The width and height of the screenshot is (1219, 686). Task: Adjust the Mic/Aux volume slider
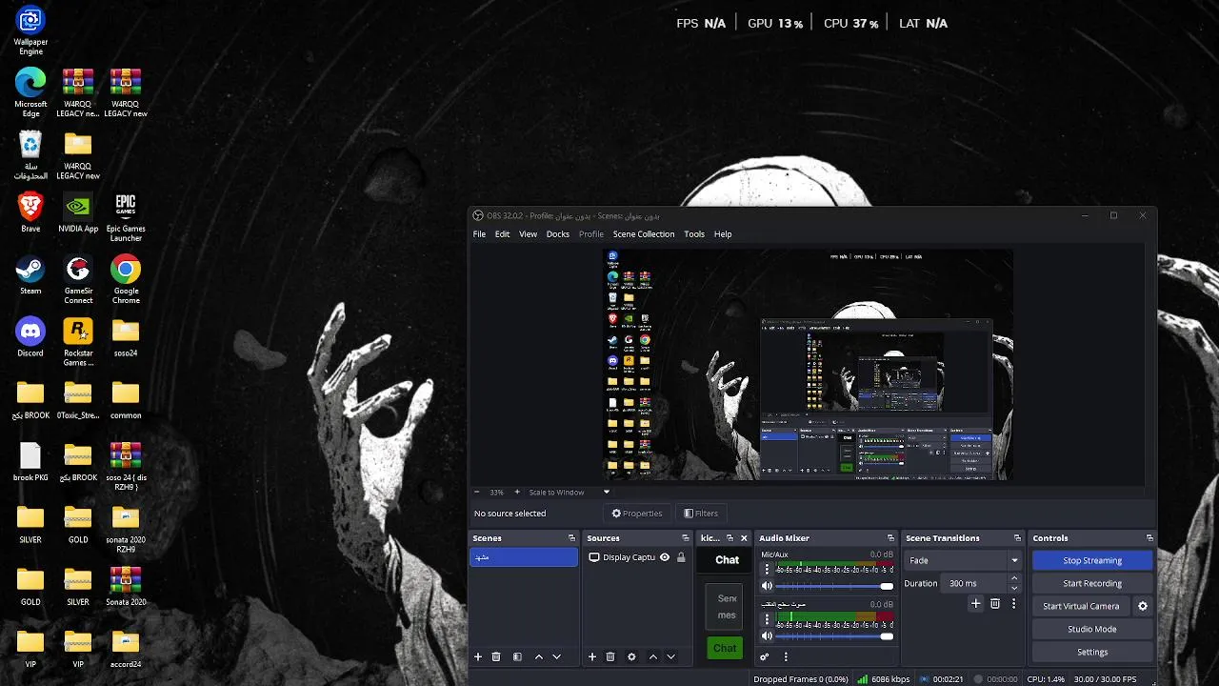pos(834,586)
